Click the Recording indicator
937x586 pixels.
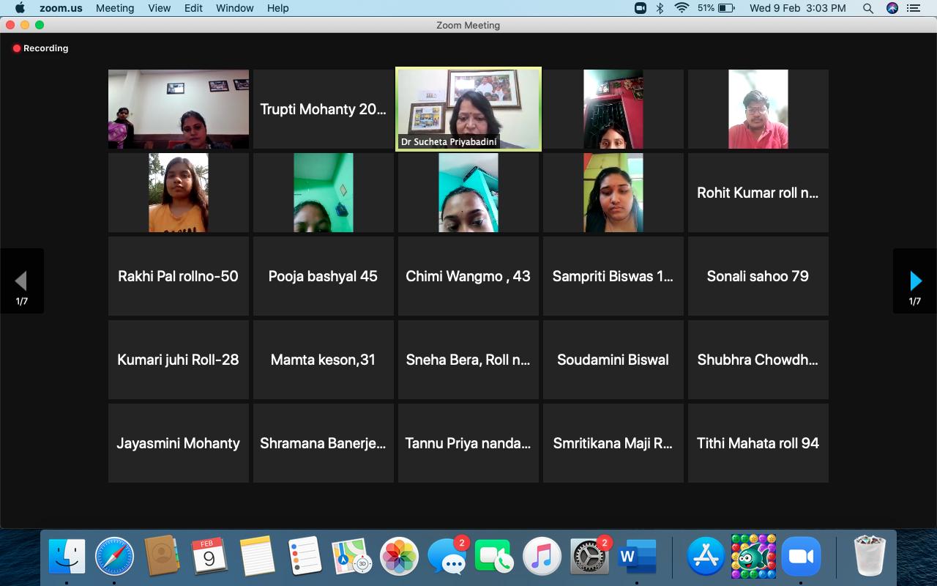[x=40, y=48]
